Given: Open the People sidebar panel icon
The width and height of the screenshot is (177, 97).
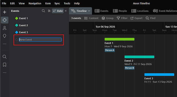Looking at the screenshot, I should click(x=5, y=28).
